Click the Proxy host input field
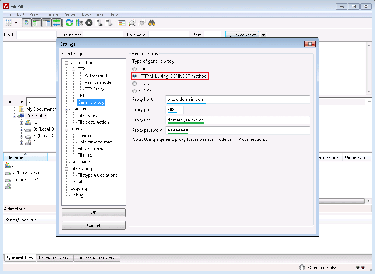The width and height of the screenshot is (375, 274). (238, 100)
